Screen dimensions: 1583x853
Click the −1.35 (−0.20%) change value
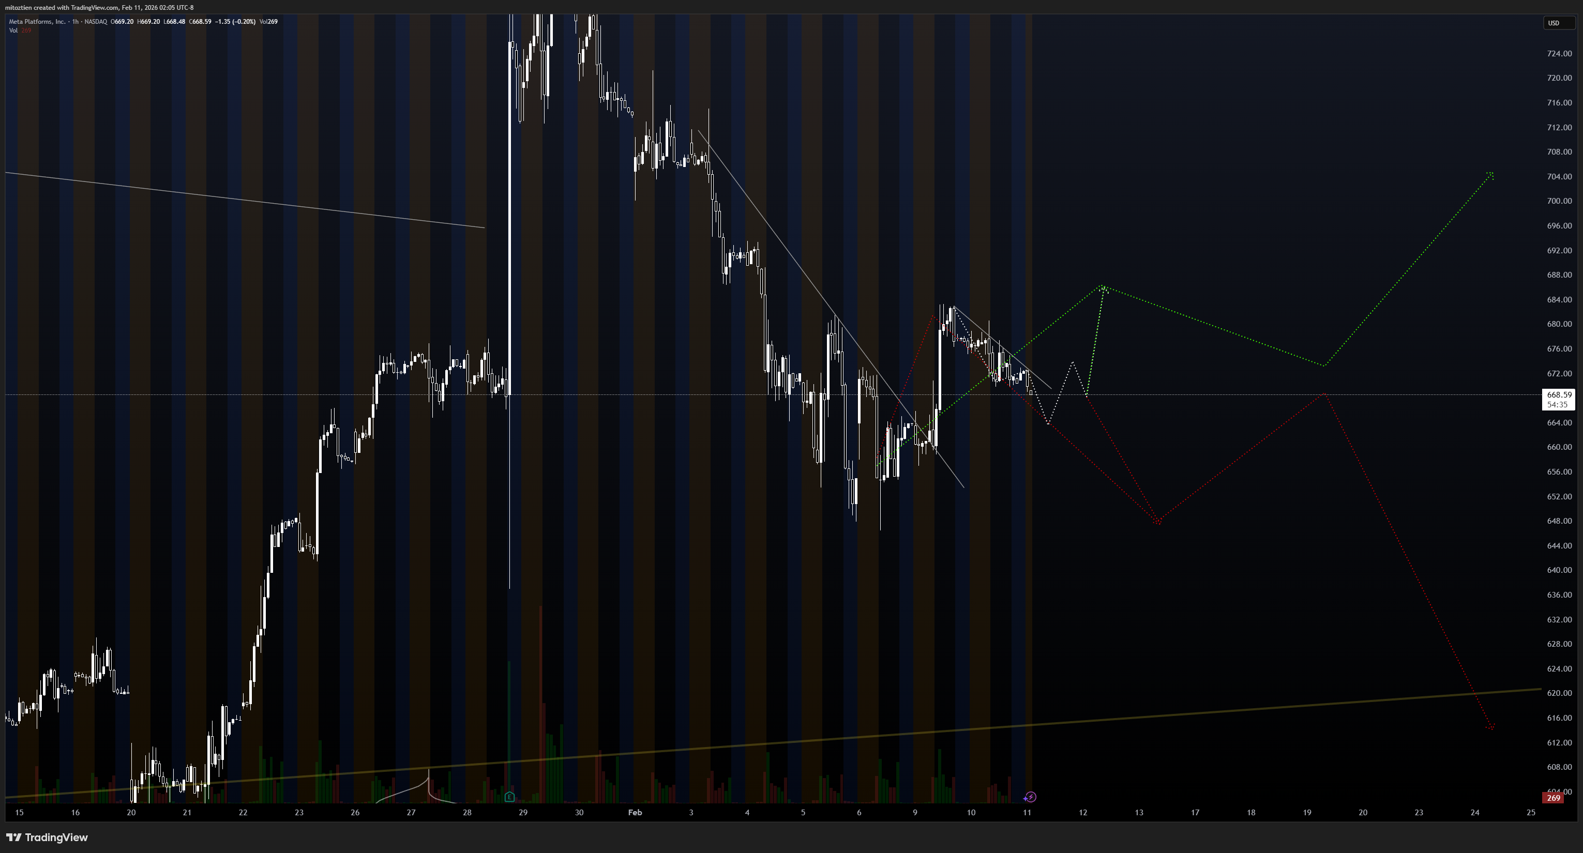[x=235, y=22]
